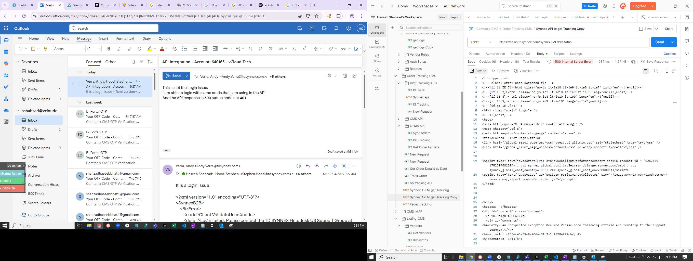Apply italic formatting in Outlook ribbon
The image size is (693, 261).
tap(119, 49)
